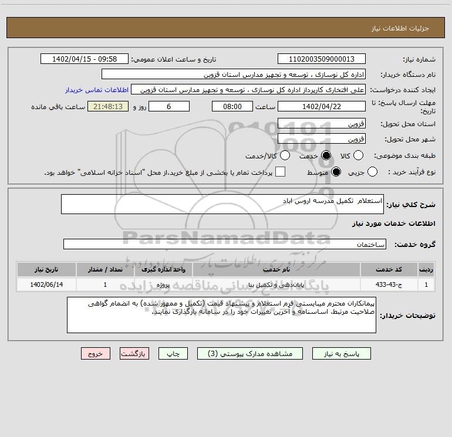The width and height of the screenshot is (452, 437).
Task: Click the request creator field علی افتخاری
Action: [x=248, y=90]
